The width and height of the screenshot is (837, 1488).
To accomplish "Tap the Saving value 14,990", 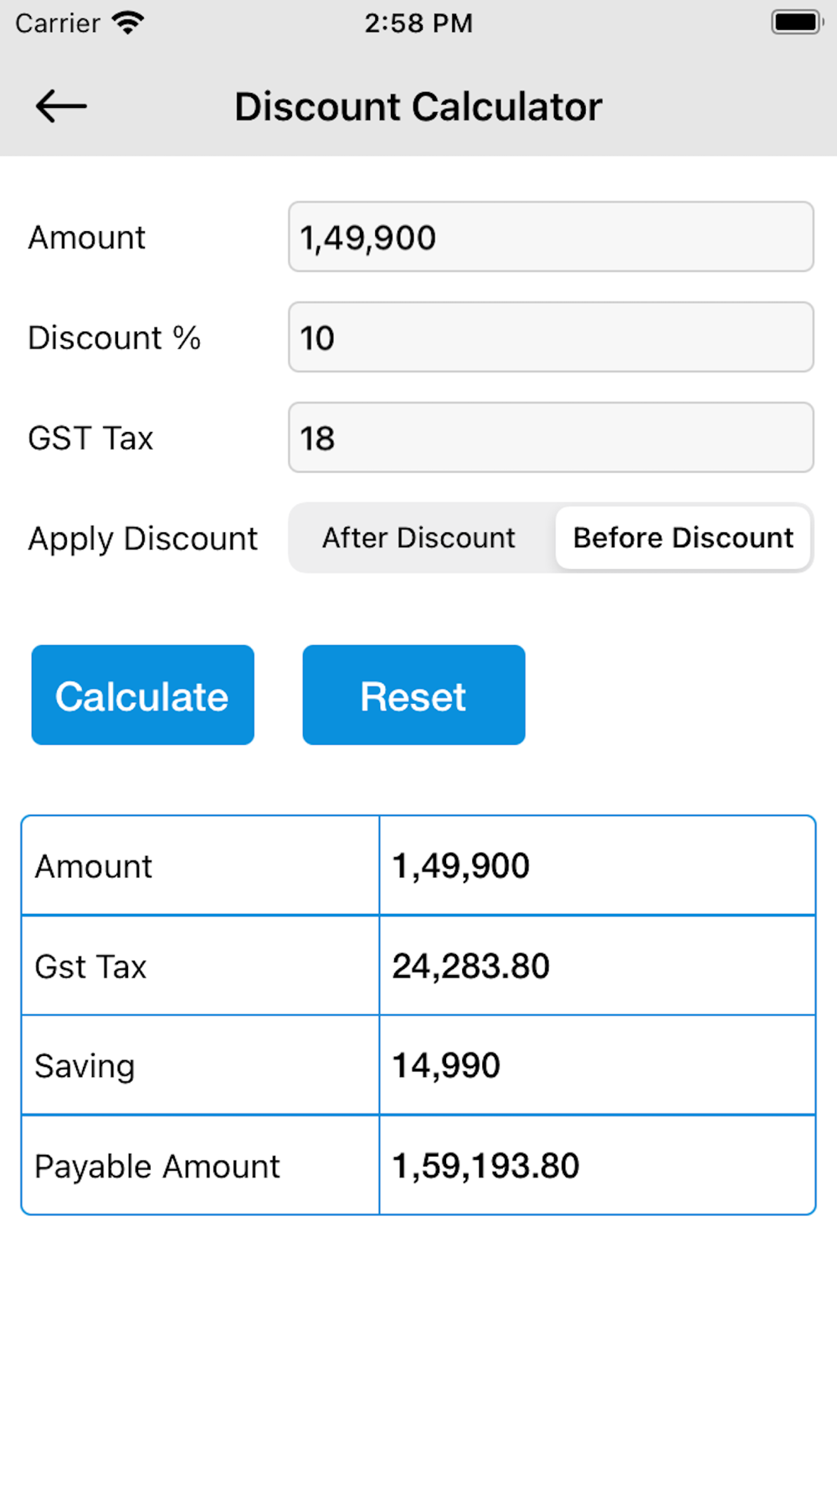I will click(446, 1065).
